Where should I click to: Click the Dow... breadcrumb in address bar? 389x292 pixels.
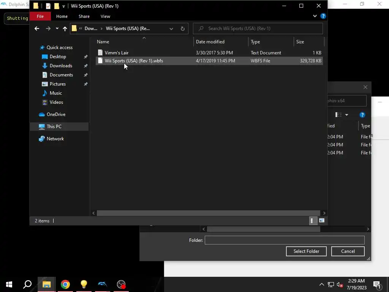(91, 29)
